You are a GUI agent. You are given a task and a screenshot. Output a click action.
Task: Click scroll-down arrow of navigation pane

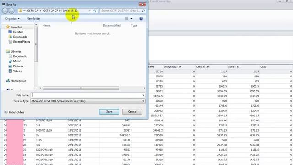pos(36,88)
